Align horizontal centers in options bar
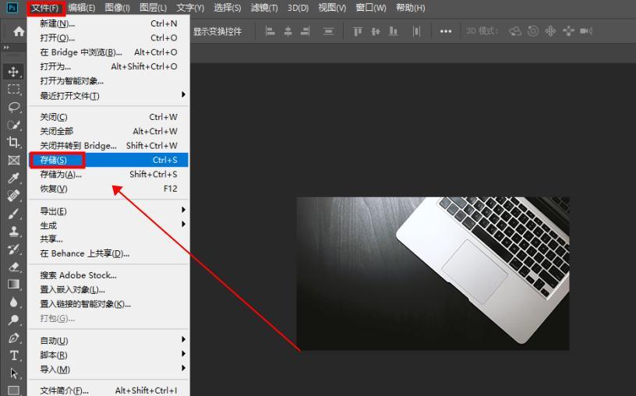 click(288, 31)
